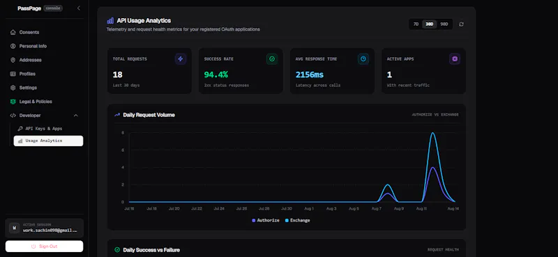Select the Usage Analytics item
This screenshot has height=257, width=558.
point(48,141)
